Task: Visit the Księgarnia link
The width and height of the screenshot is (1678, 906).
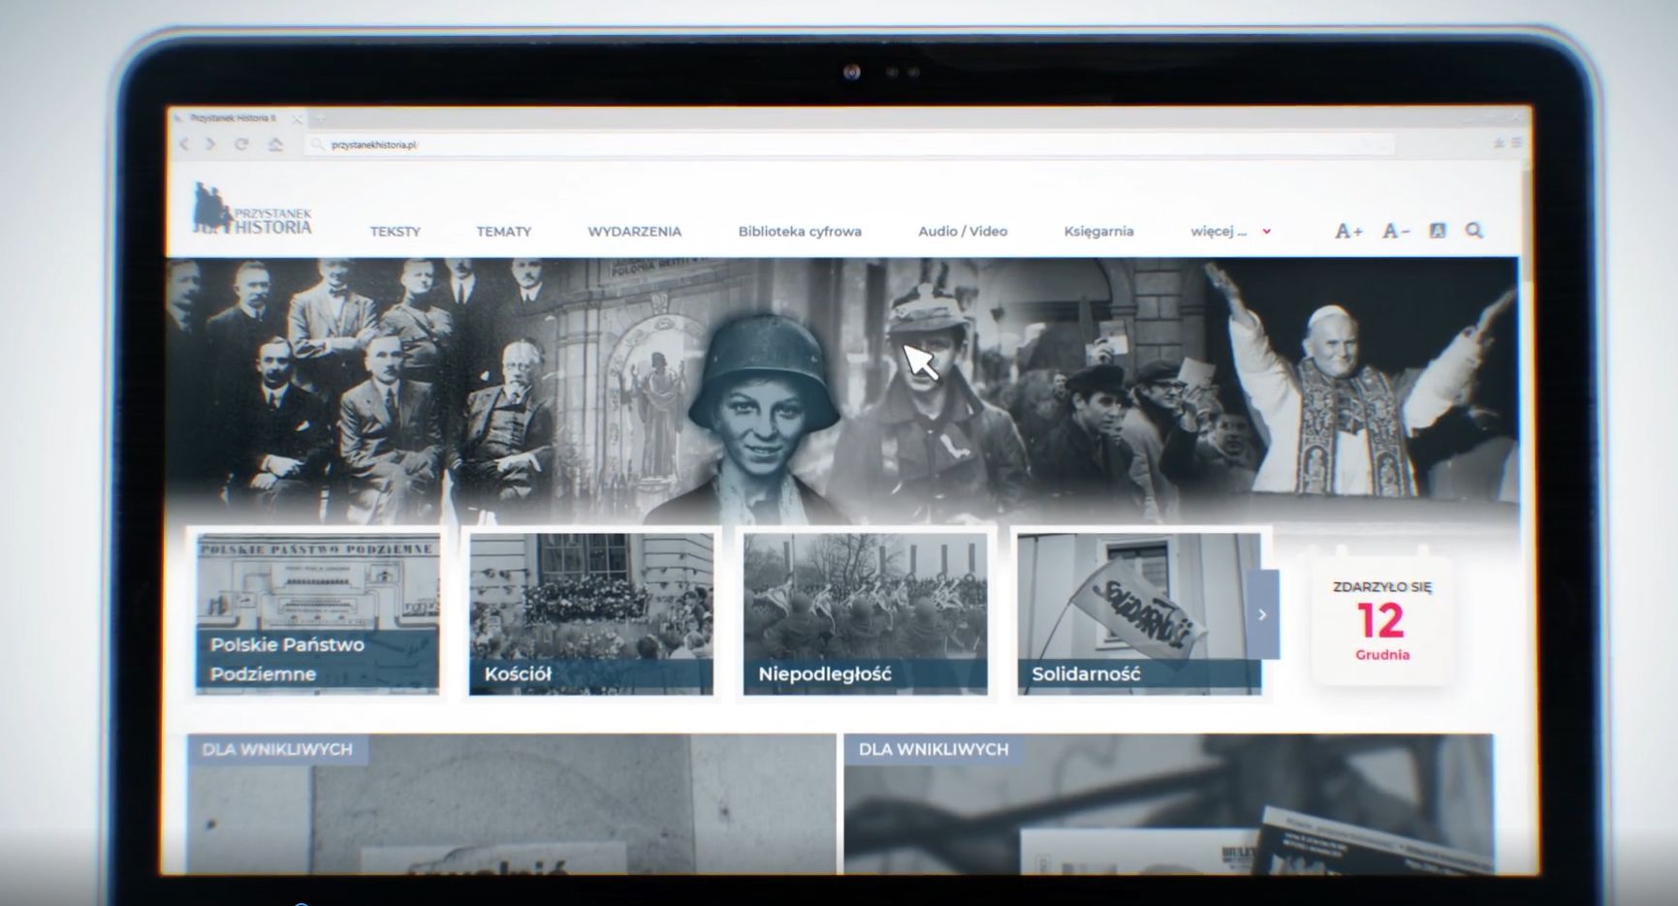Action: 1098,232
